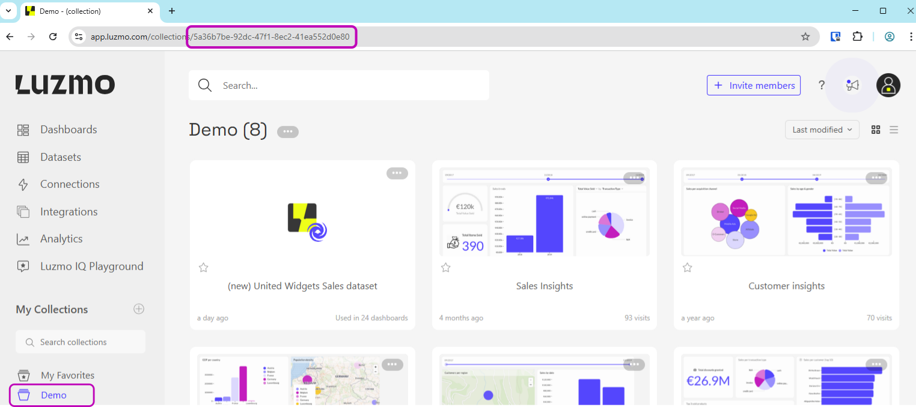Go to Dashboards in sidebar
The image size is (916, 407).
pos(68,130)
